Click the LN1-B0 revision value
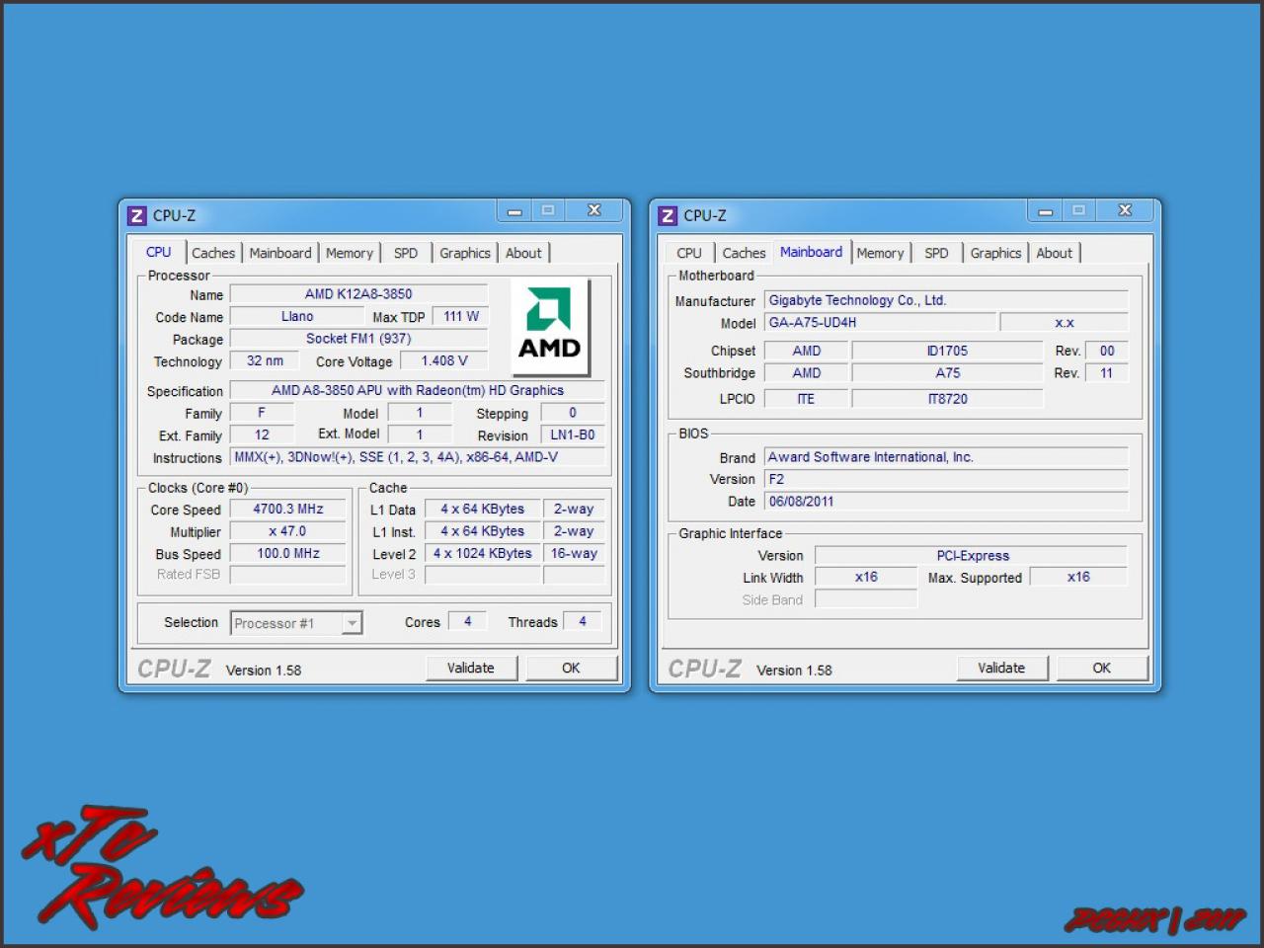Image resolution: width=1264 pixels, height=948 pixels. [573, 435]
